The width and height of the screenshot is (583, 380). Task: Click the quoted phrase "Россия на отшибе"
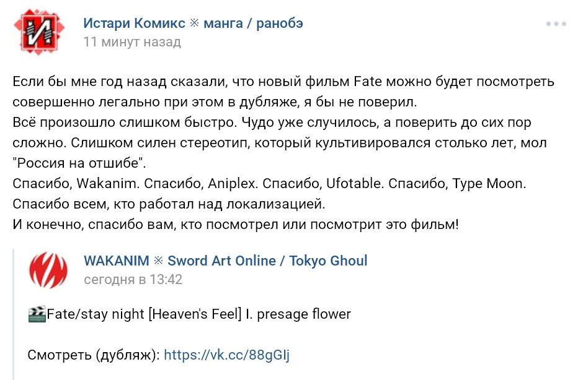pyautogui.click(x=79, y=163)
